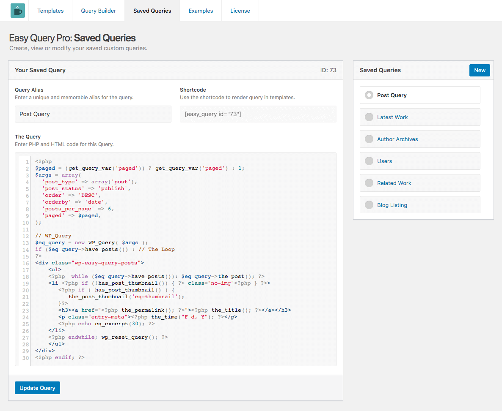Select the Blog Listing radio button
Image resolution: width=502 pixels, height=411 pixels.
[369, 205]
